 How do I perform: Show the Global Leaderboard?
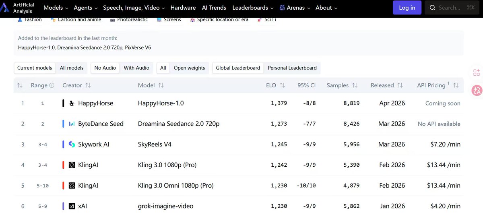point(238,68)
